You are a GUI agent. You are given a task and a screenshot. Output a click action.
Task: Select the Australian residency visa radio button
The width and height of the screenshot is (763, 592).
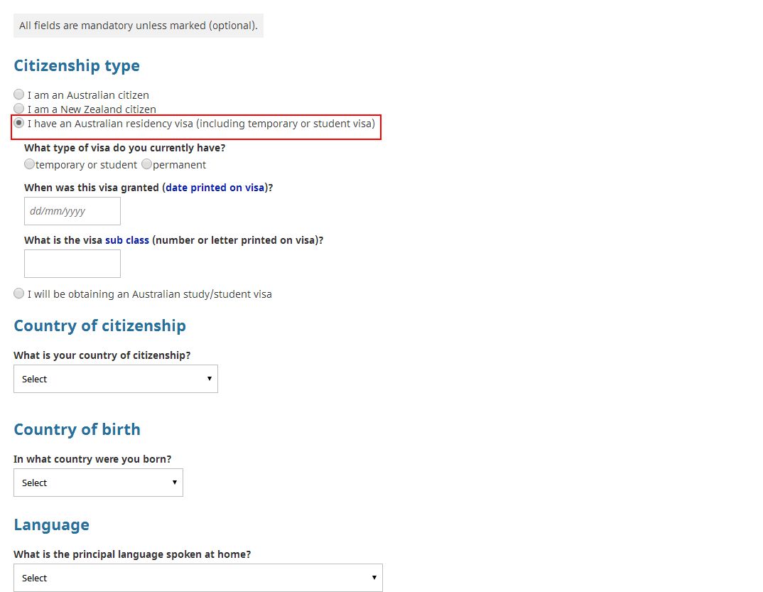[19, 124]
